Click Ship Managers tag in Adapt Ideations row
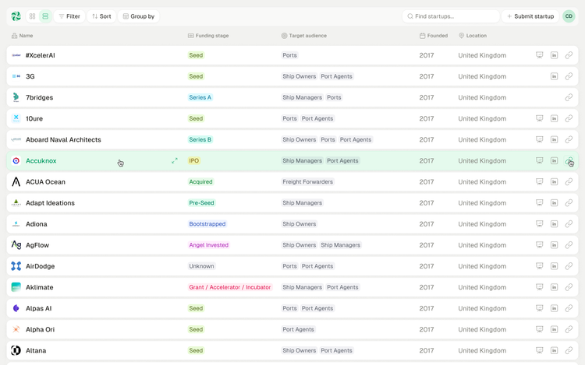The height and width of the screenshot is (365, 585). click(302, 203)
